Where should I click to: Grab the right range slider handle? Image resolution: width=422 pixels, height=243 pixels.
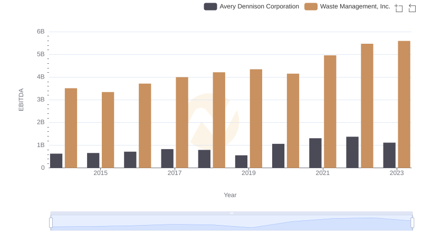[x=412, y=222]
